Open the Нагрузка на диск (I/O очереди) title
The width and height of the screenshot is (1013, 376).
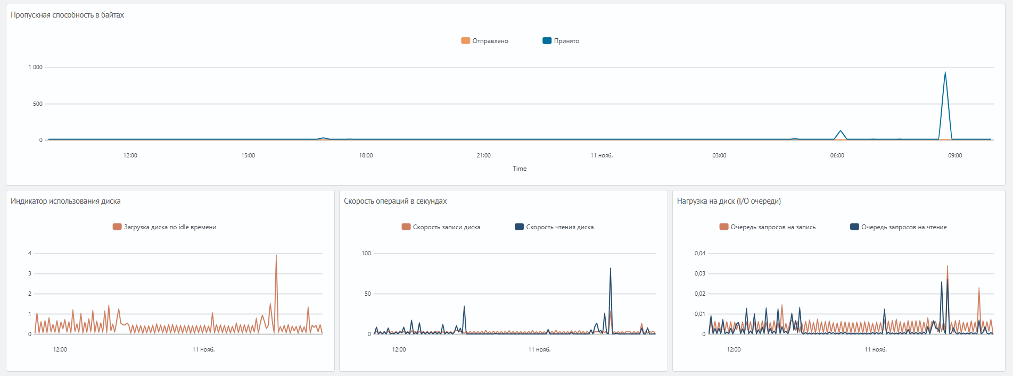729,201
